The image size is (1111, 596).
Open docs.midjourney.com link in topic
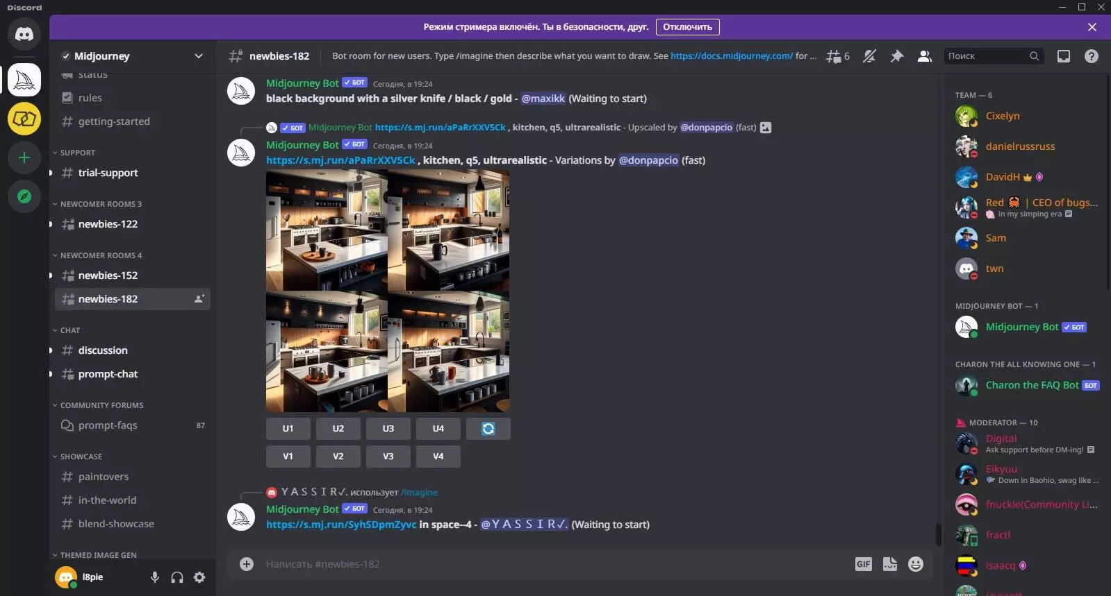[x=731, y=56]
